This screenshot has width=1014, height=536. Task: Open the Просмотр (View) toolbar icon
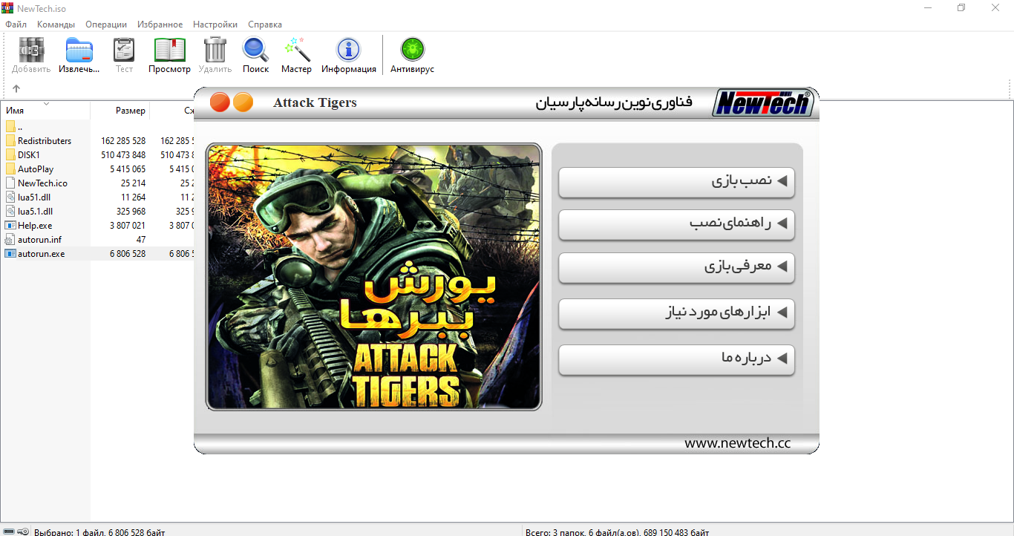(169, 50)
